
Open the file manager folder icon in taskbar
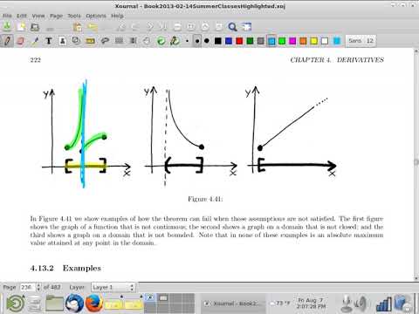pyautogui.click(x=54, y=304)
